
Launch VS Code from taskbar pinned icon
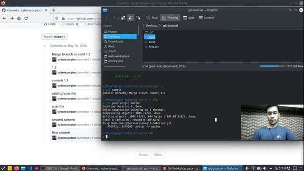point(30,168)
